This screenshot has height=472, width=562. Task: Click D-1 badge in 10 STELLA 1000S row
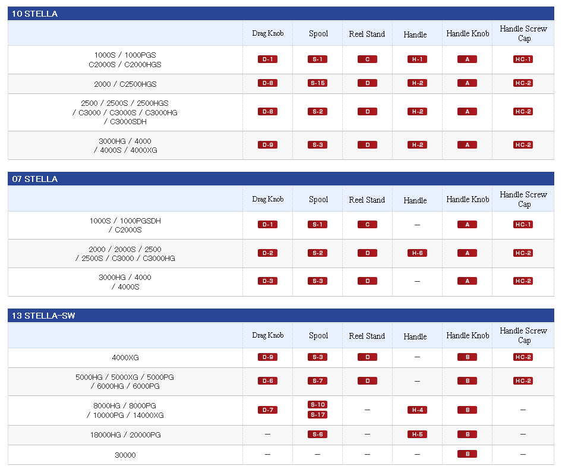(267, 59)
